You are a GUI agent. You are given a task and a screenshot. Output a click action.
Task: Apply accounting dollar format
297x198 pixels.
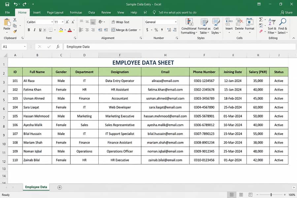147,30
